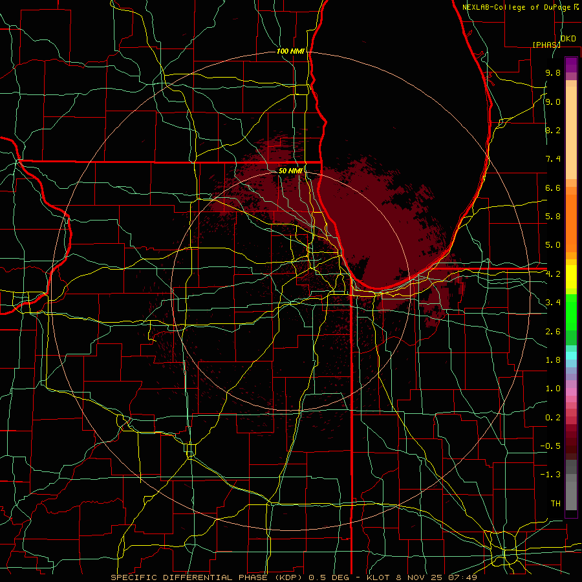582x582 pixels.
Task: Click the '9.8' scale value
Action: 553,72
